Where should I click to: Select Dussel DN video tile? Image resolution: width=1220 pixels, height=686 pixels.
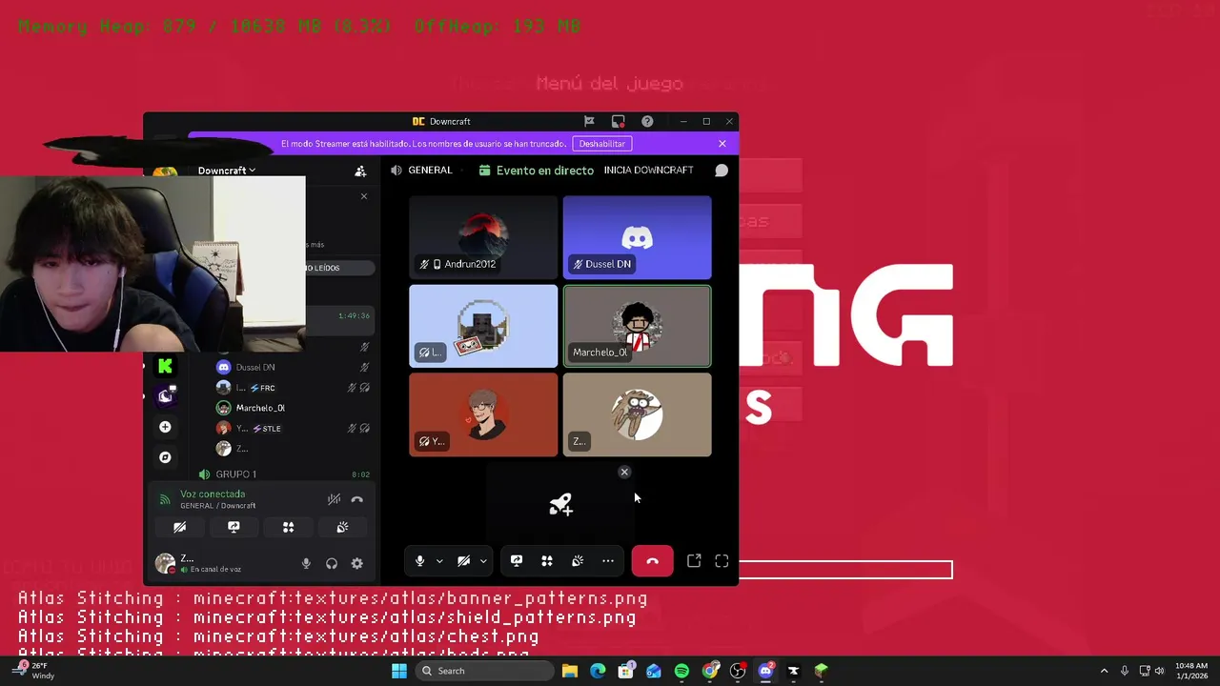click(x=637, y=237)
